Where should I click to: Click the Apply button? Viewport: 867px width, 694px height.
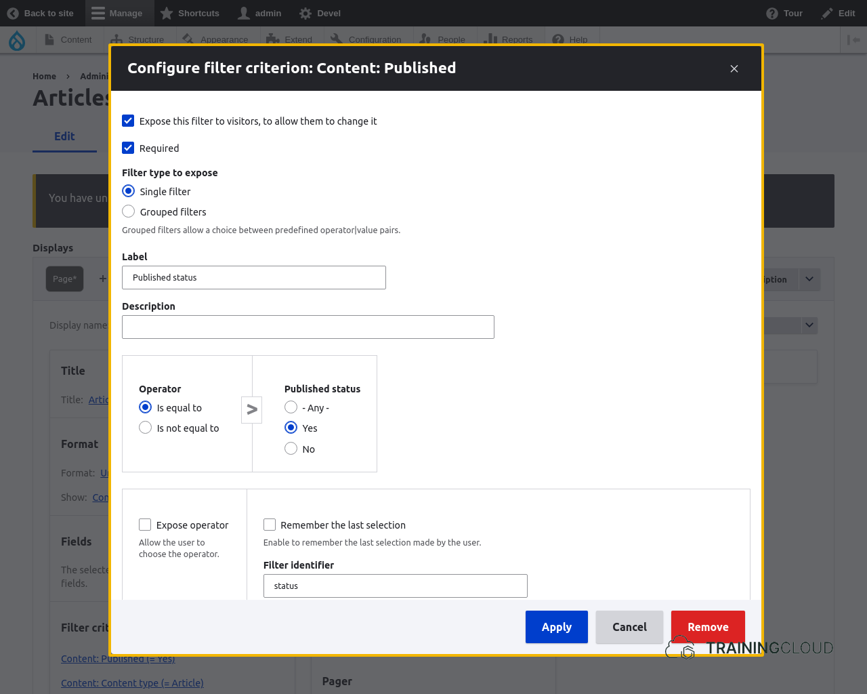tap(557, 627)
